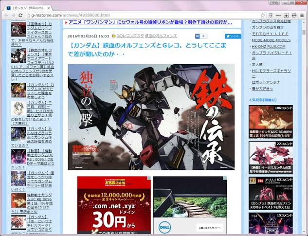Reload the g-matome page
308x236 pixels.
[x=20, y=15]
